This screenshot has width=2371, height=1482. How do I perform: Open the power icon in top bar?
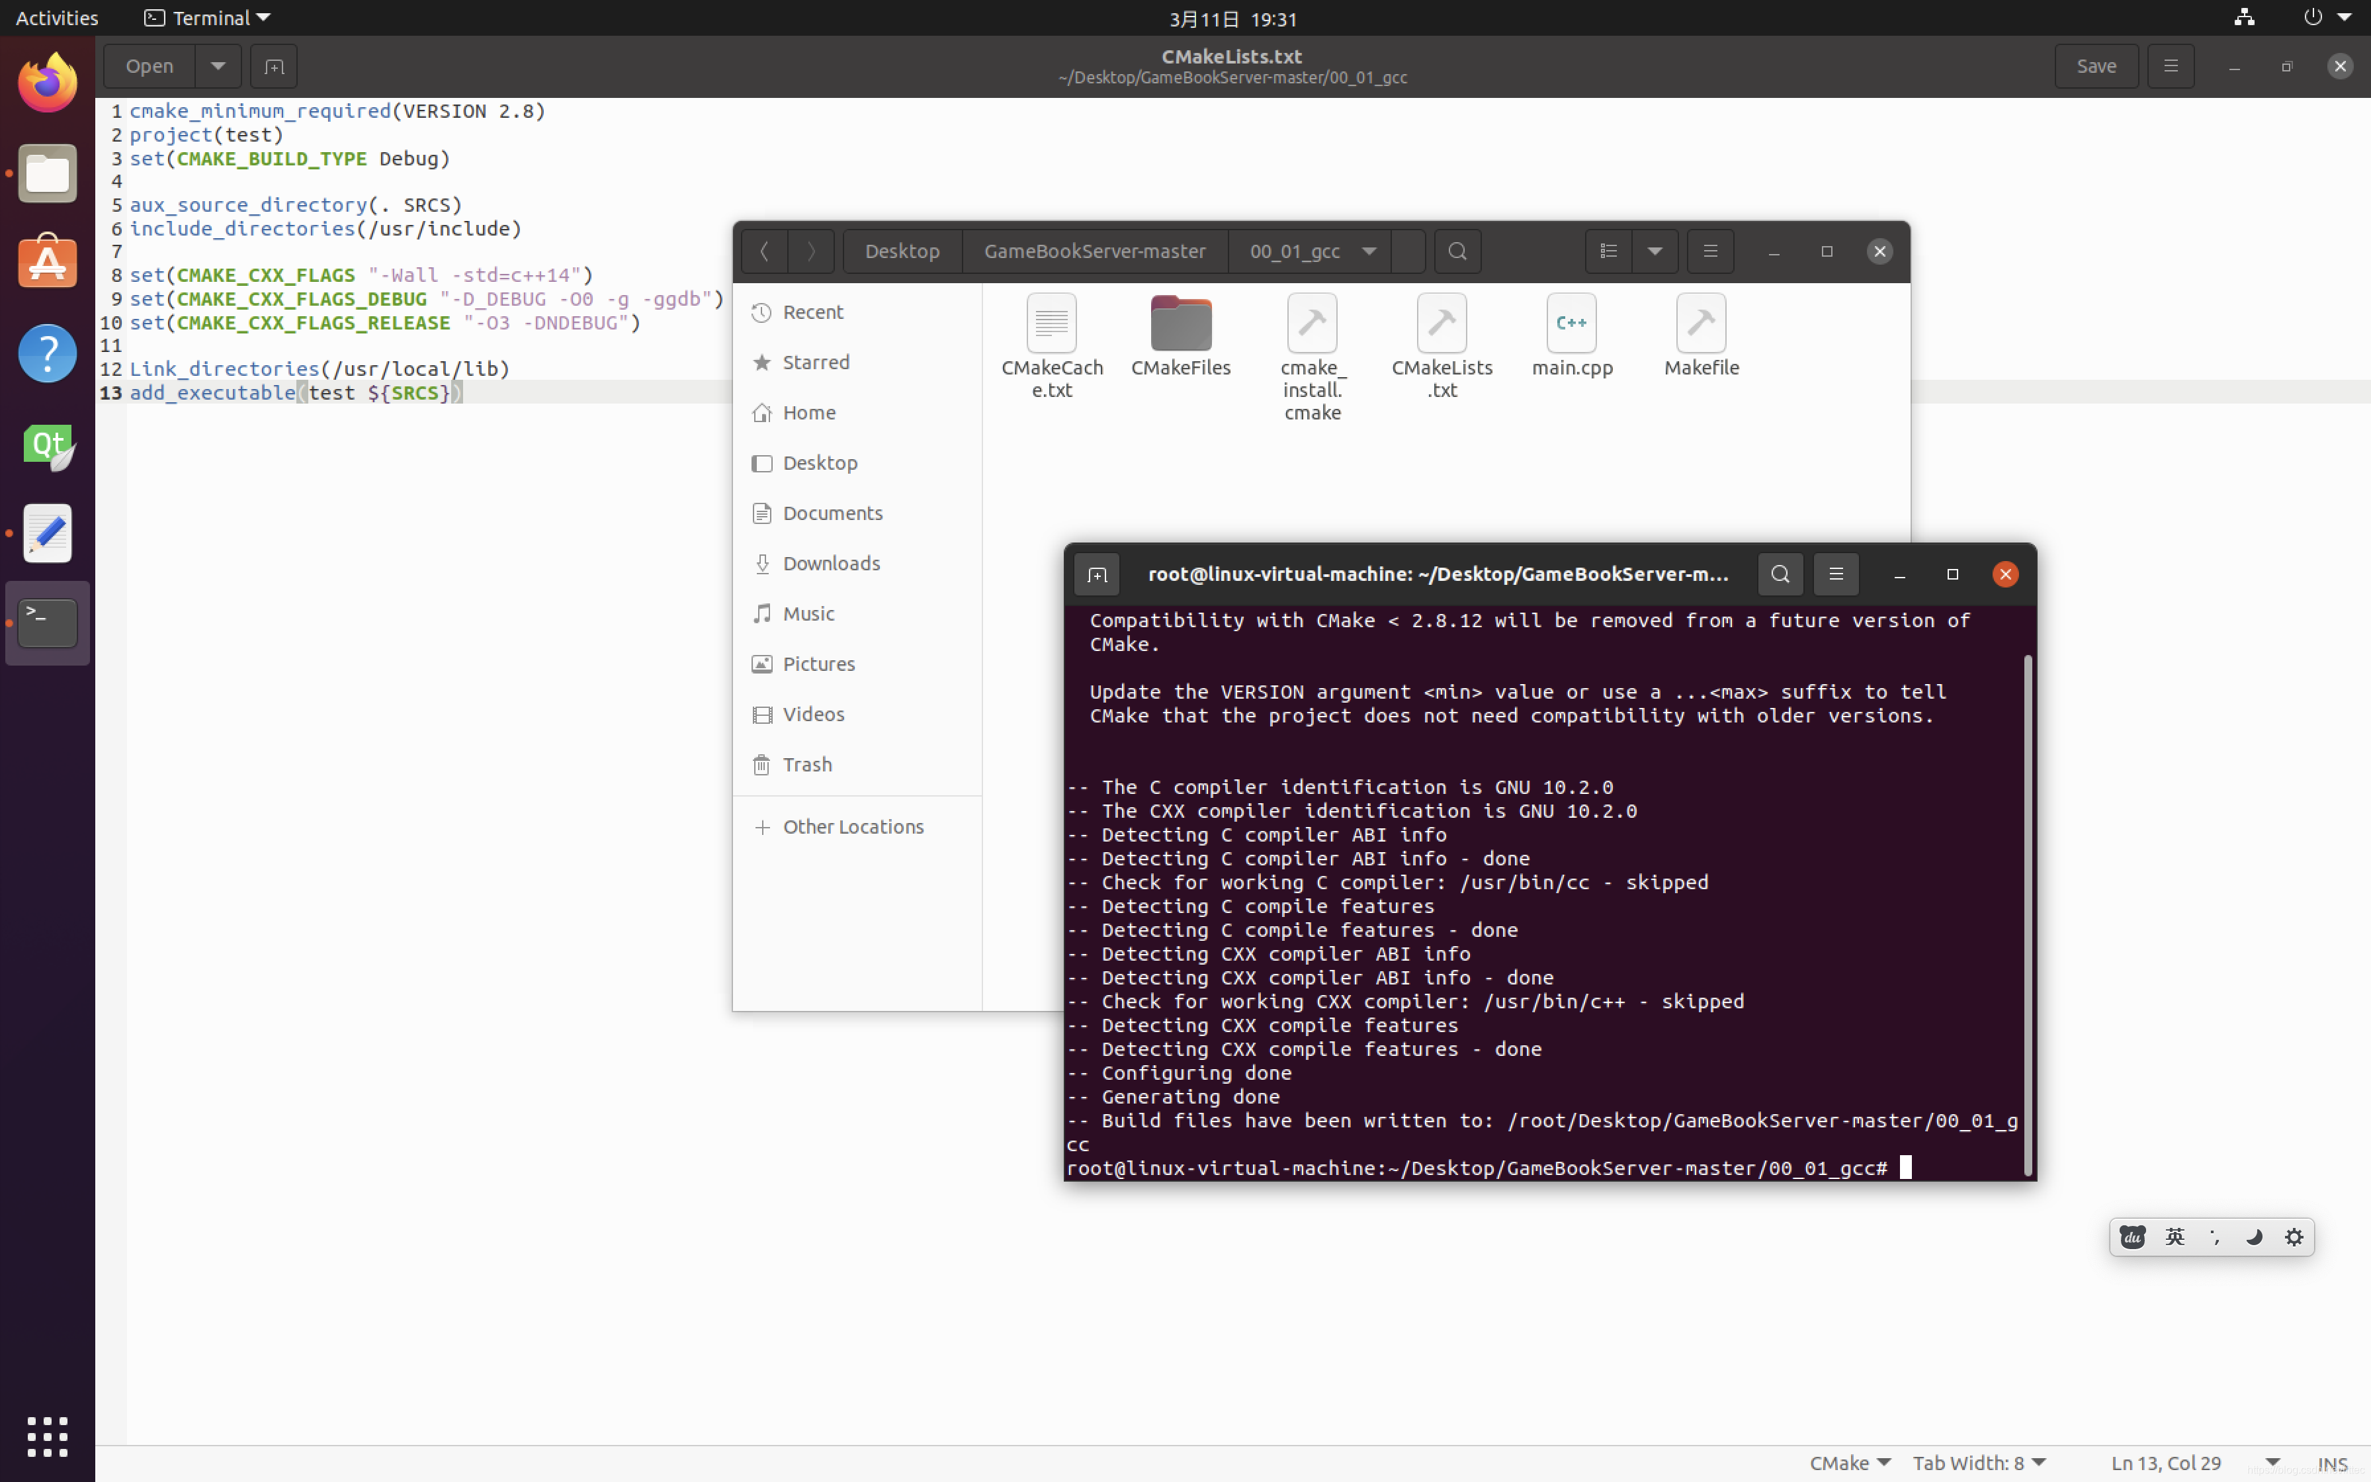pyautogui.click(x=2312, y=18)
